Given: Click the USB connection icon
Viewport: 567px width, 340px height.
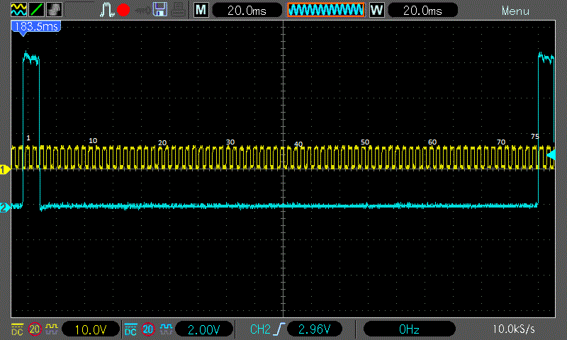Looking at the screenshot, I should pos(142,10).
